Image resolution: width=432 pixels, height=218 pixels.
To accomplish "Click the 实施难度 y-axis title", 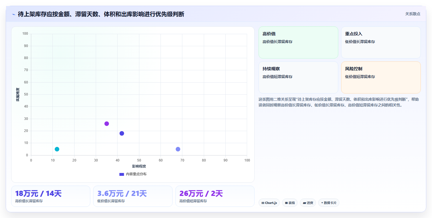I will (18, 95).
